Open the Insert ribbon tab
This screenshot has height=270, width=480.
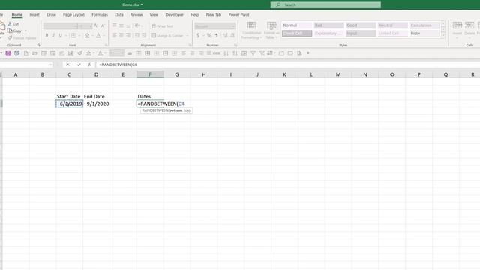(34, 15)
